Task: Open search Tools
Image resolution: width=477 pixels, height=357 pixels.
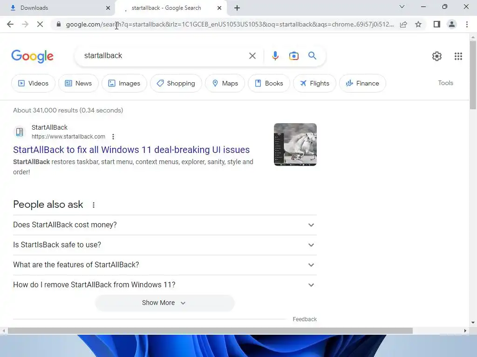Action: tap(445, 83)
